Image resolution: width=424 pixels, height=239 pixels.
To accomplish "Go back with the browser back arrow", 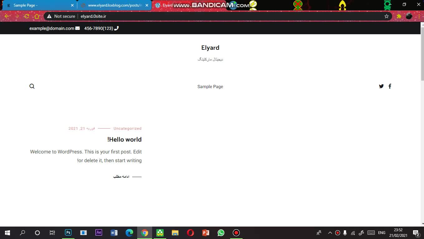I will [x=7, y=16].
